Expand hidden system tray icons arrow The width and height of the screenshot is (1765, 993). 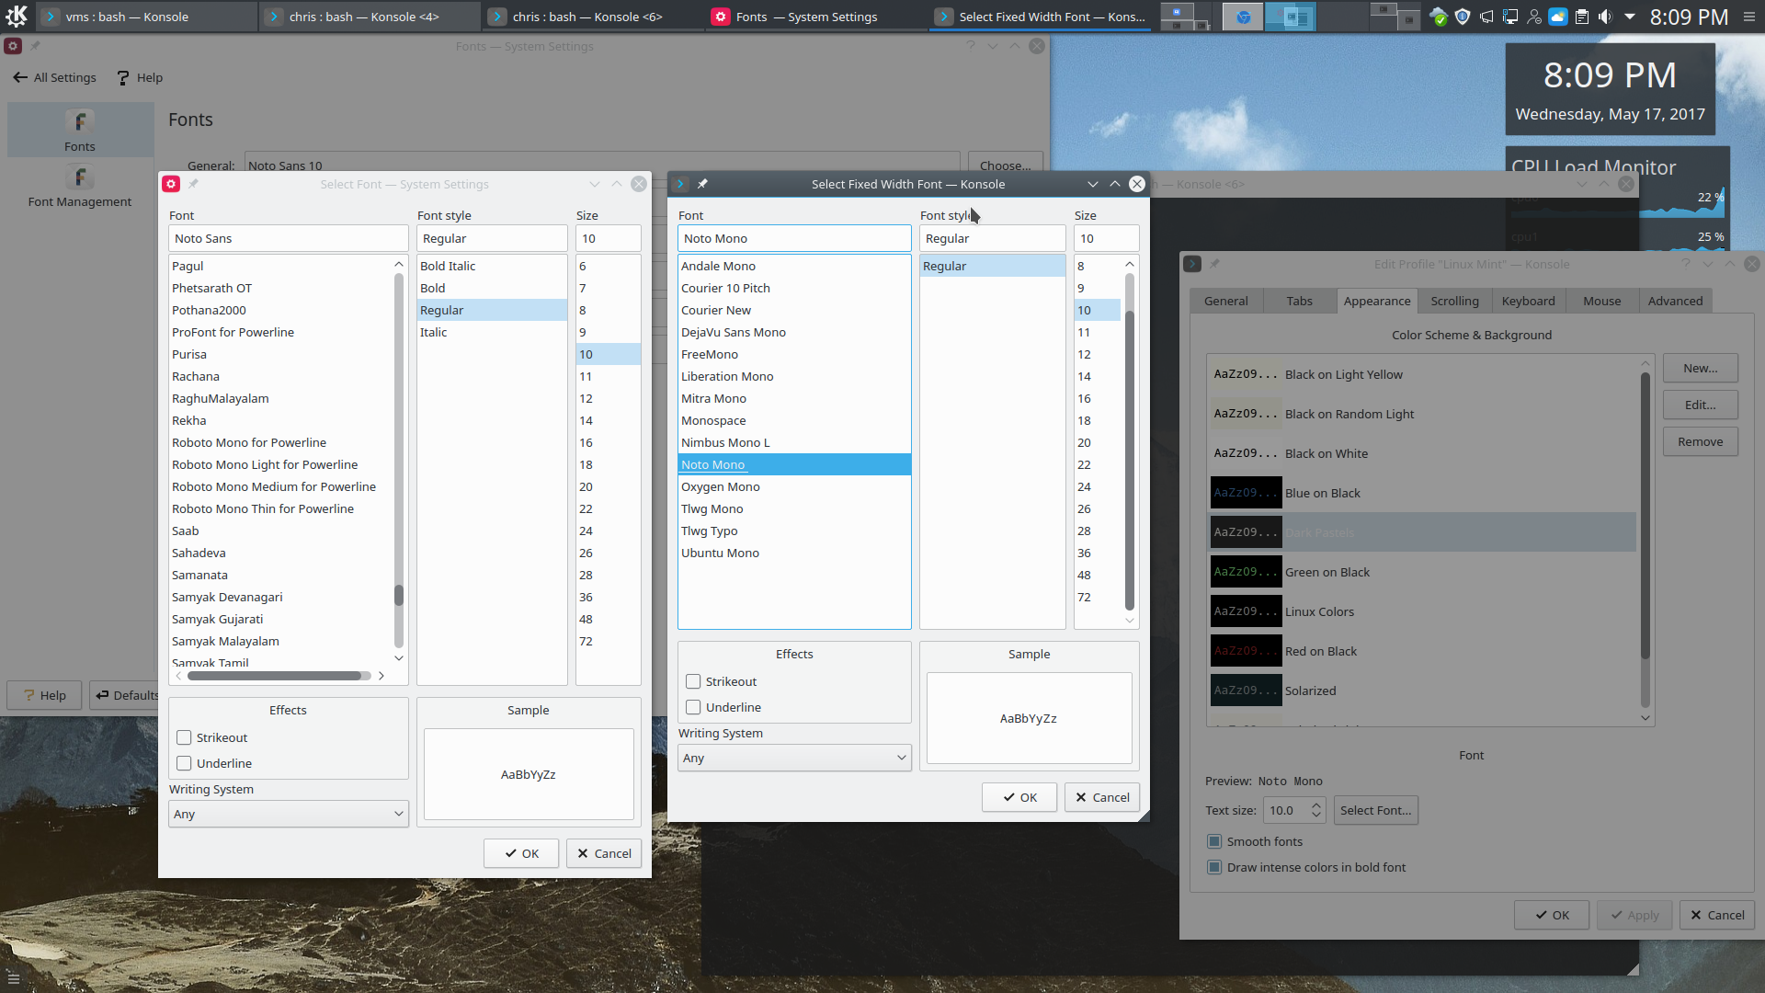tap(1630, 17)
